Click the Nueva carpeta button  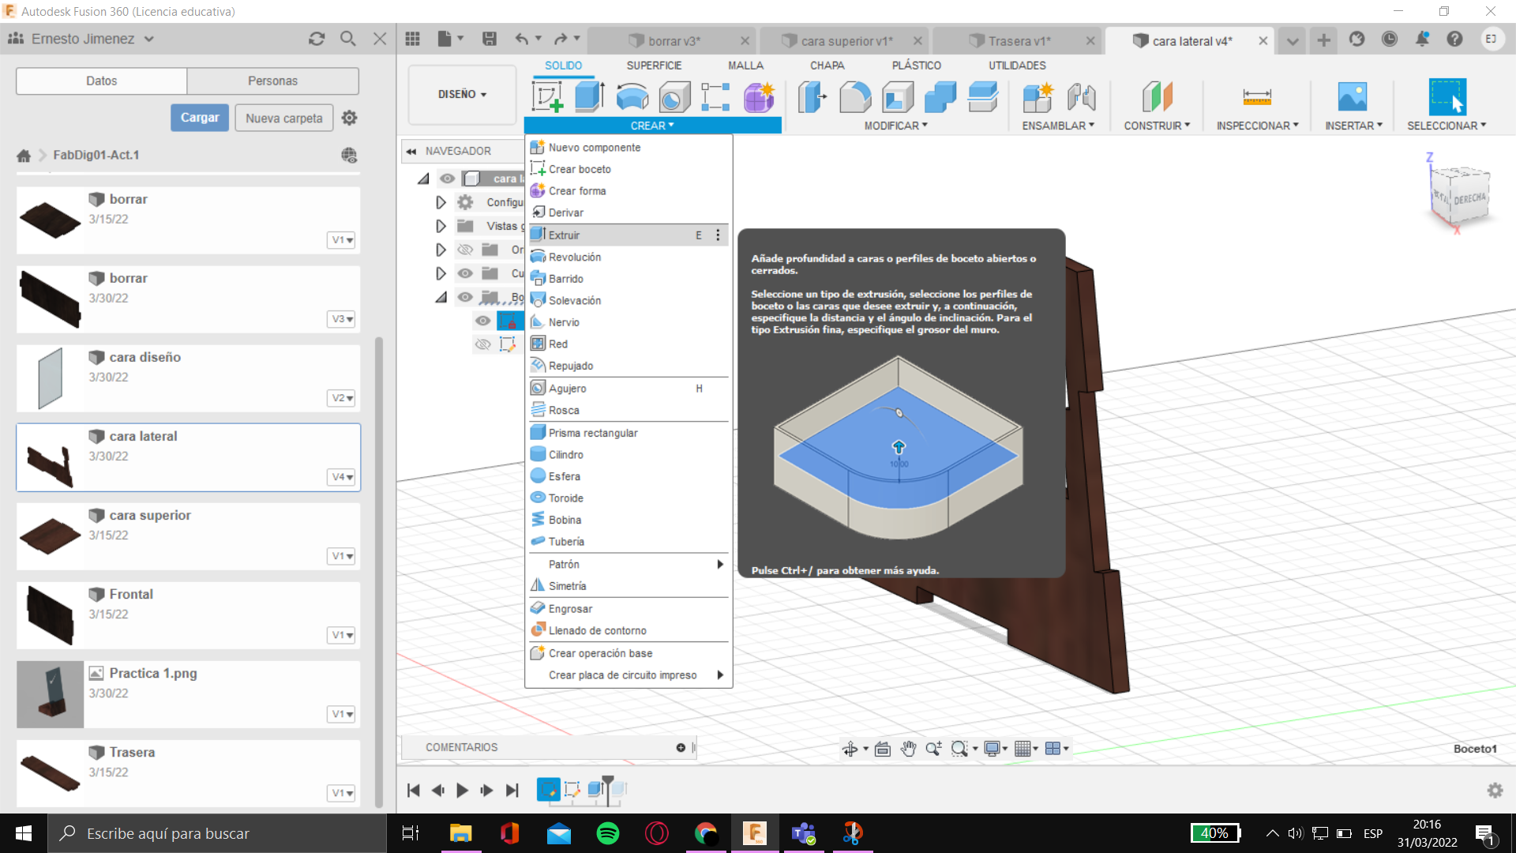pos(283,118)
